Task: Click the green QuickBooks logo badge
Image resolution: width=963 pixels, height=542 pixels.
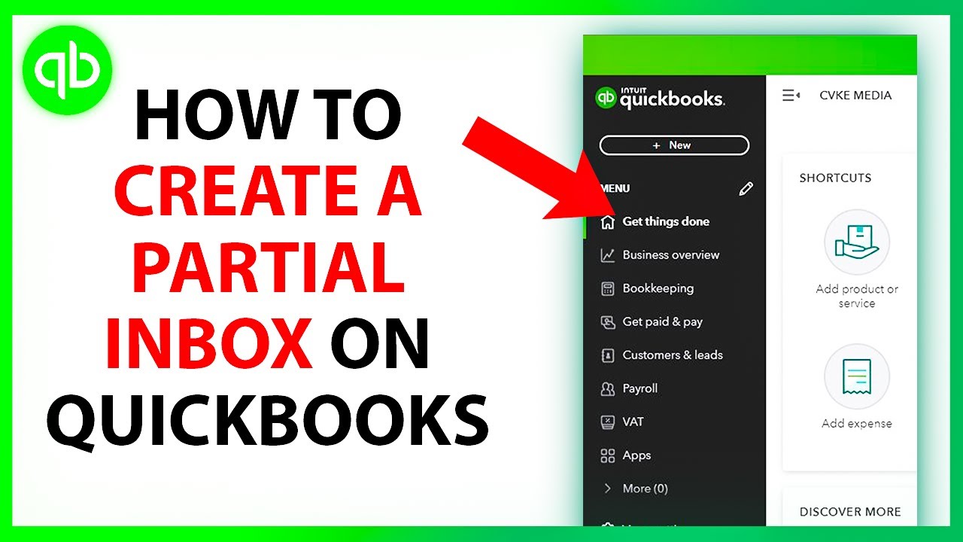Action: pyautogui.click(x=68, y=69)
